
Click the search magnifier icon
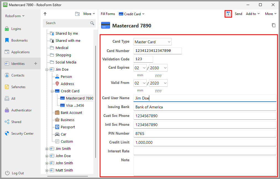[x=92, y=23]
